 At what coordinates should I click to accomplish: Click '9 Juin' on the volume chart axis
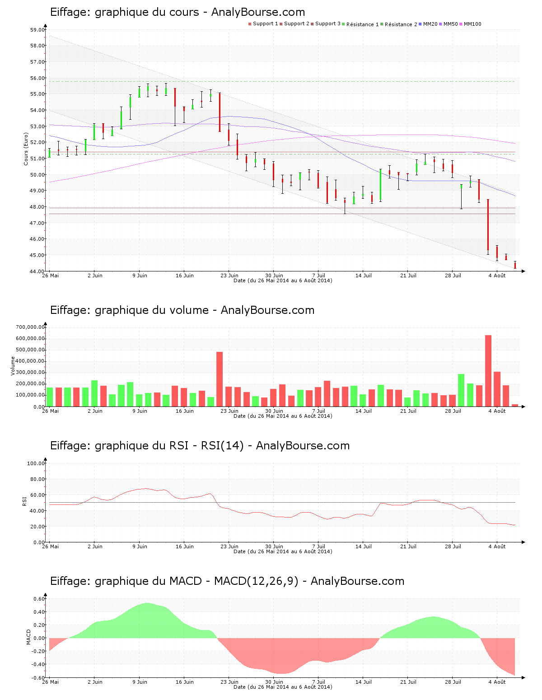(140, 411)
